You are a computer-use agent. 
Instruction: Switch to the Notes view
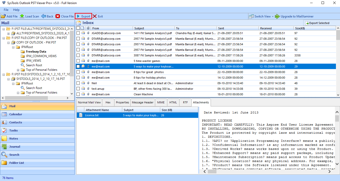tap(14, 139)
